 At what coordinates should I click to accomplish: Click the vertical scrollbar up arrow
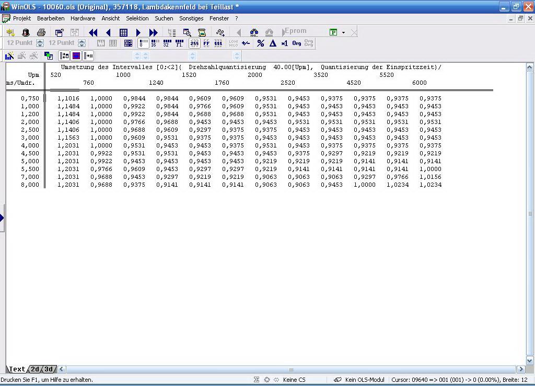(x=530, y=67)
